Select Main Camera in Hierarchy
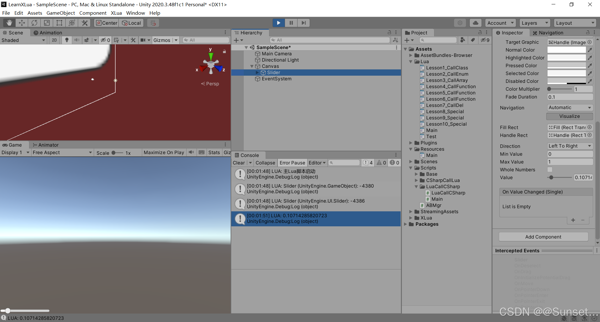This screenshot has width=600, height=322. (277, 54)
